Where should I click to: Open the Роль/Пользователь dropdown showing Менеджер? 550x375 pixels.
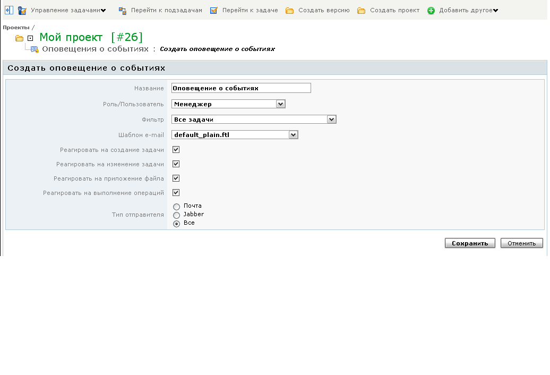tap(228, 104)
